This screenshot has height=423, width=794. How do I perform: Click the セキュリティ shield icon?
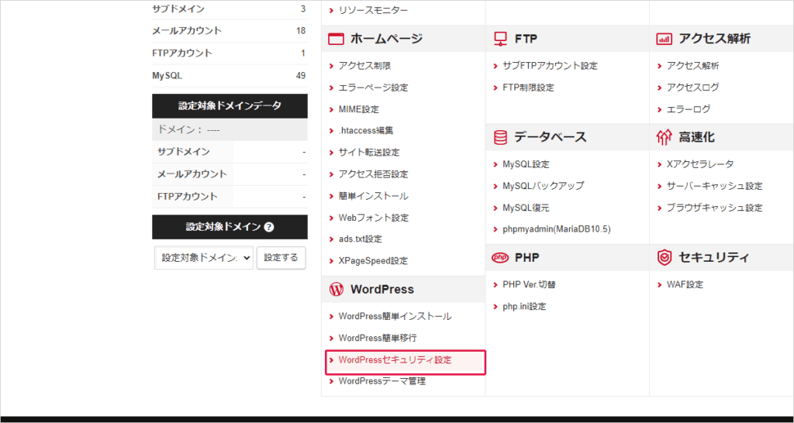pos(664,257)
